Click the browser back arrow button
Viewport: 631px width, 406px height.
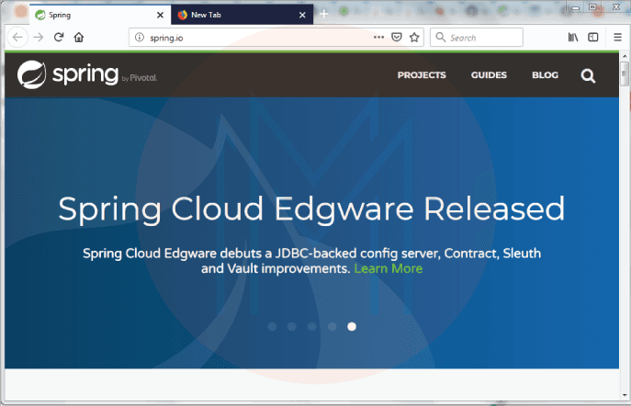[x=18, y=38]
